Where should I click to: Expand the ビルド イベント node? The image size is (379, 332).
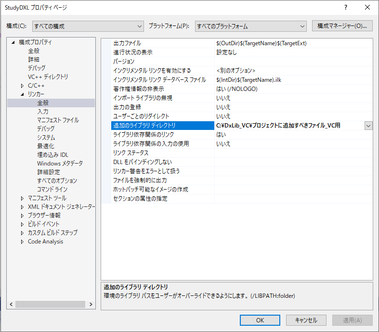click(x=22, y=224)
